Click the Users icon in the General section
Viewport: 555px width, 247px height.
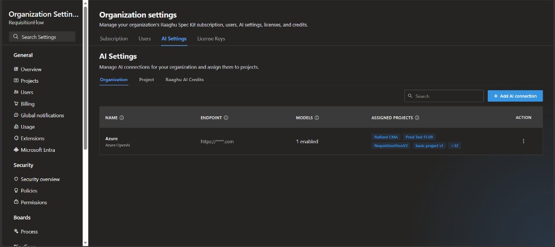pos(16,92)
